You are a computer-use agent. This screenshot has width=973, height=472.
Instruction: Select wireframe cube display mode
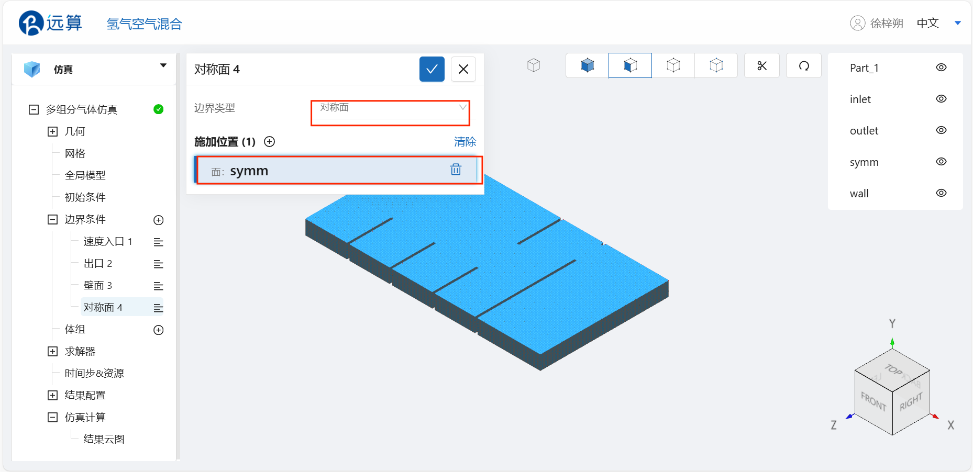673,65
